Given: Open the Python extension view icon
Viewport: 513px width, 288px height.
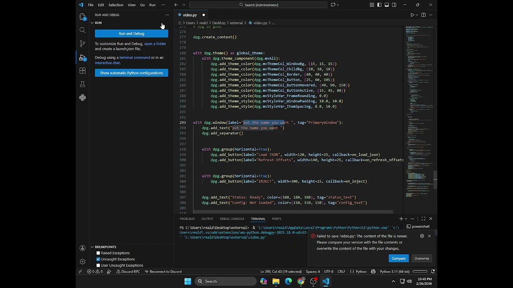Looking at the screenshot, I should coord(82,98).
